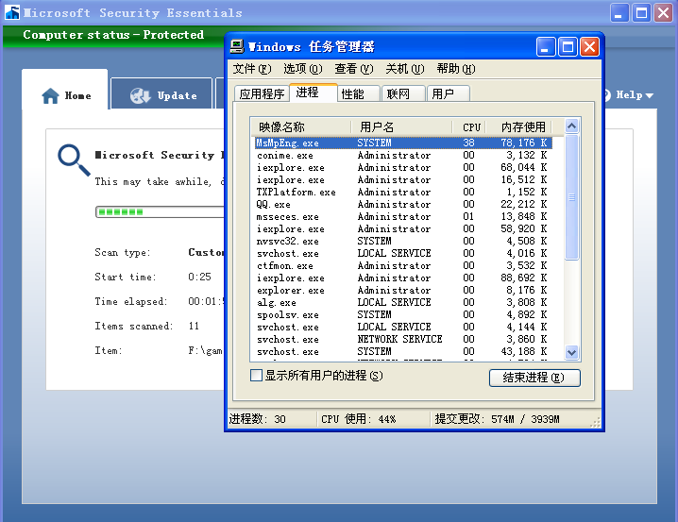Click the green scan progress bar
Viewport: 678px width, 522px height.
click(x=161, y=211)
